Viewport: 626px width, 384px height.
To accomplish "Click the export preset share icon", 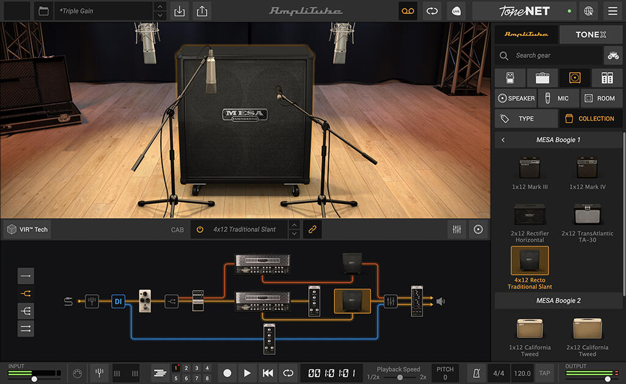I will (x=202, y=11).
